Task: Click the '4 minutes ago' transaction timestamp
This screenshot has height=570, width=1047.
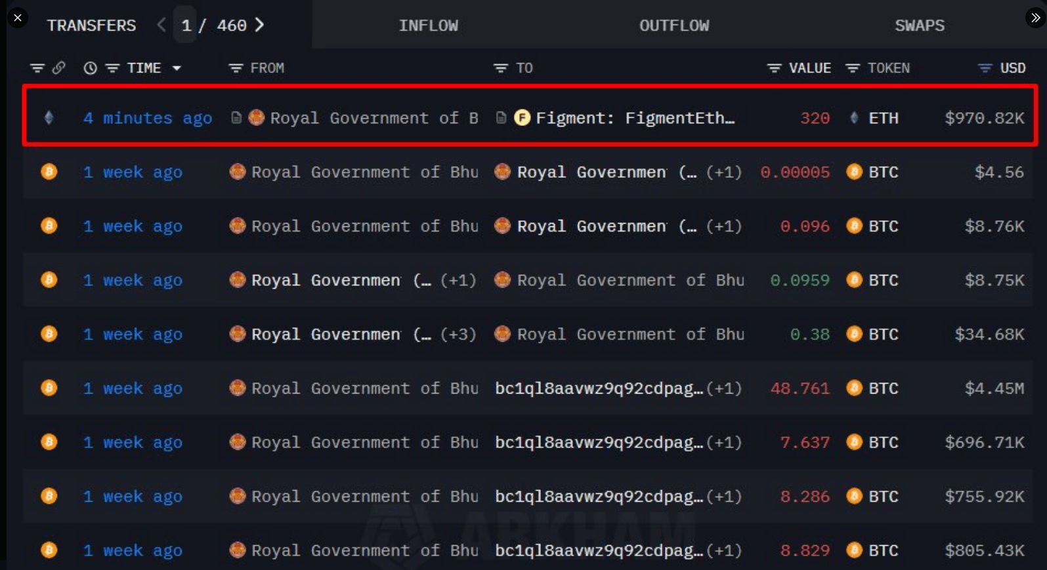Action: pos(147,118)
